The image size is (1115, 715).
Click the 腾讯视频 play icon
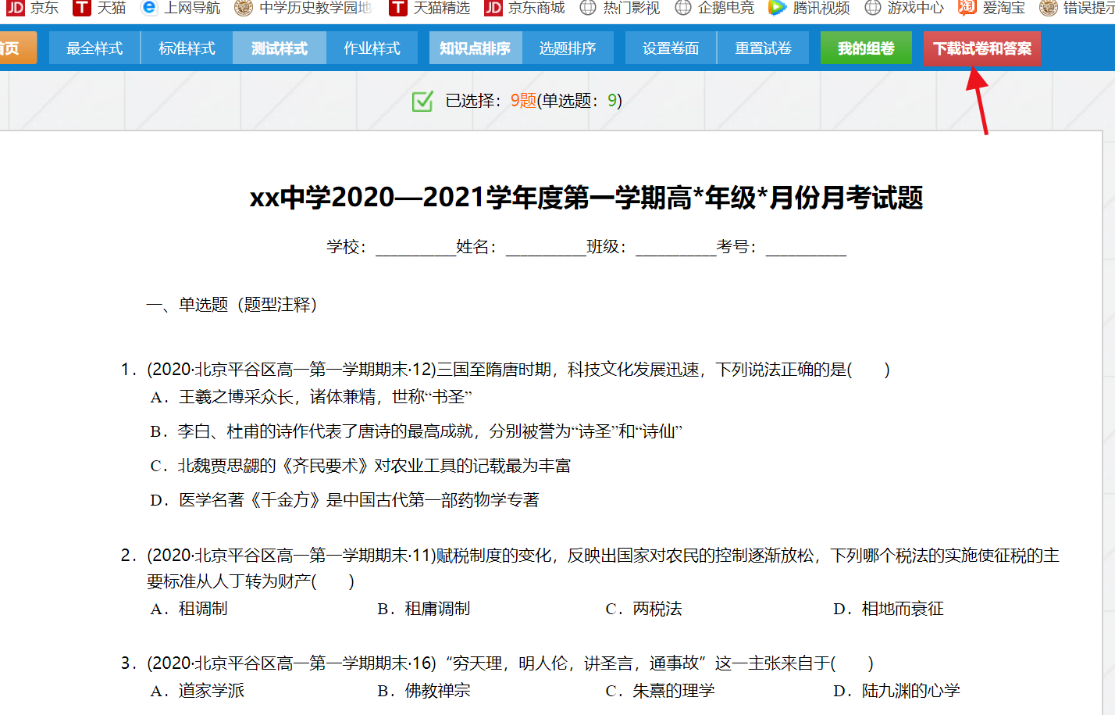click(x=777, y=8)
